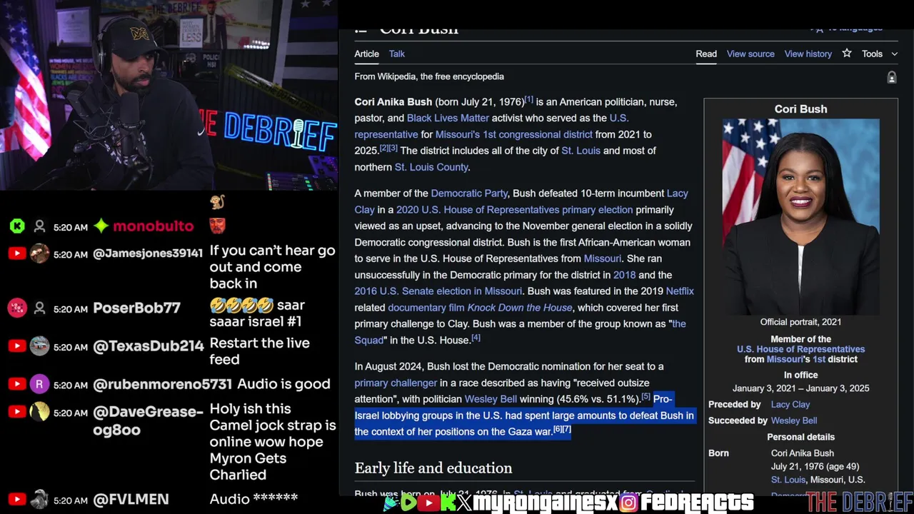Open Cori Bush official portrait image
The height and width of the screenshot is (514, 914).
pyautogui.click(x=800, y=216)
